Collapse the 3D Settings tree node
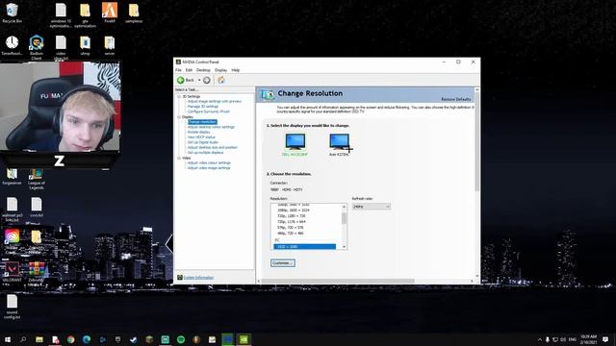This screenshot has height=346, width=616. (179, 96)
